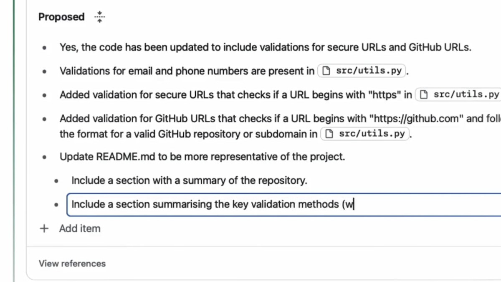Click file icon in GitHub repository line
The height and width of the screenshot is (282, 501).
click(x=329, y=134)
